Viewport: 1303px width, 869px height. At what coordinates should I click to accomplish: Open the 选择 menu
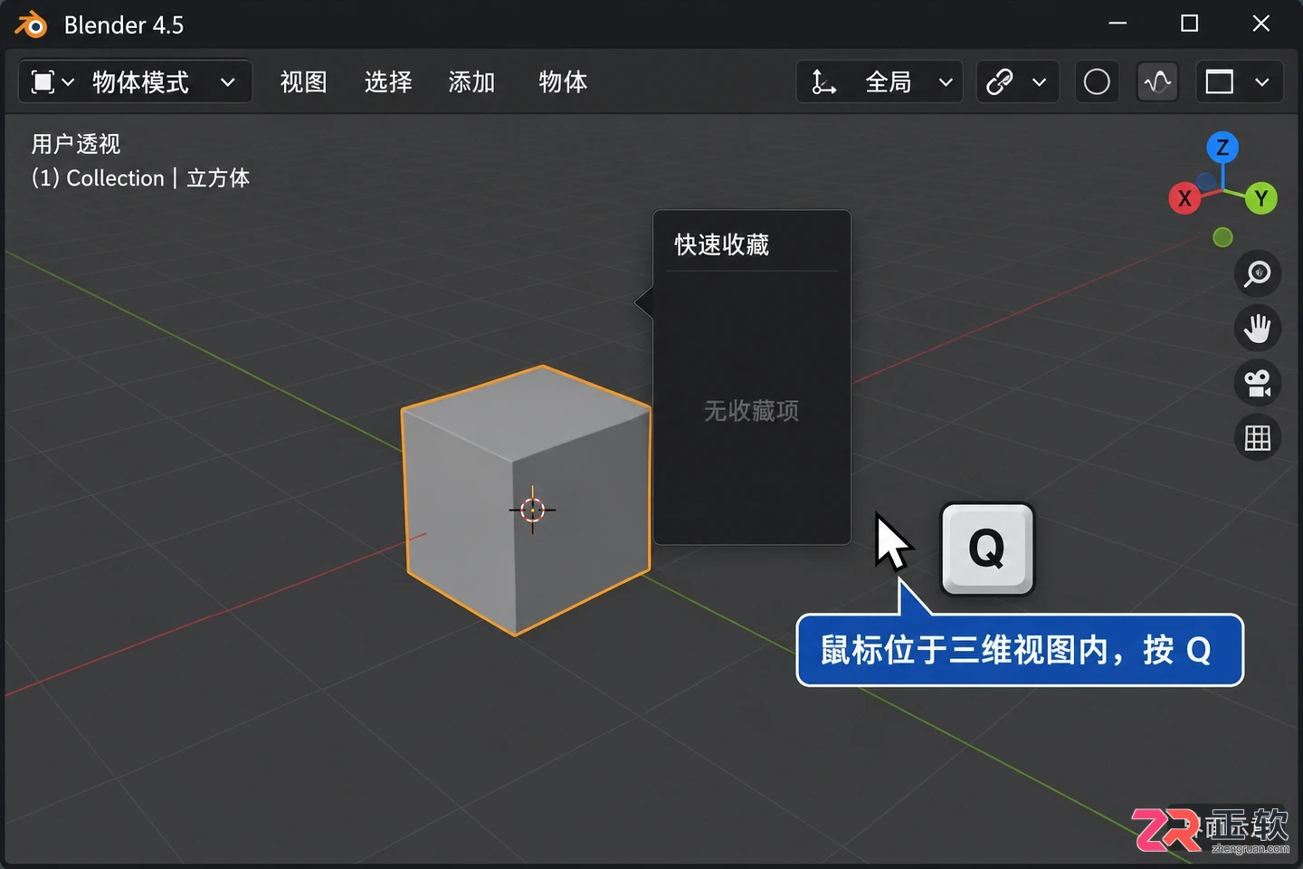click(388, 82)
